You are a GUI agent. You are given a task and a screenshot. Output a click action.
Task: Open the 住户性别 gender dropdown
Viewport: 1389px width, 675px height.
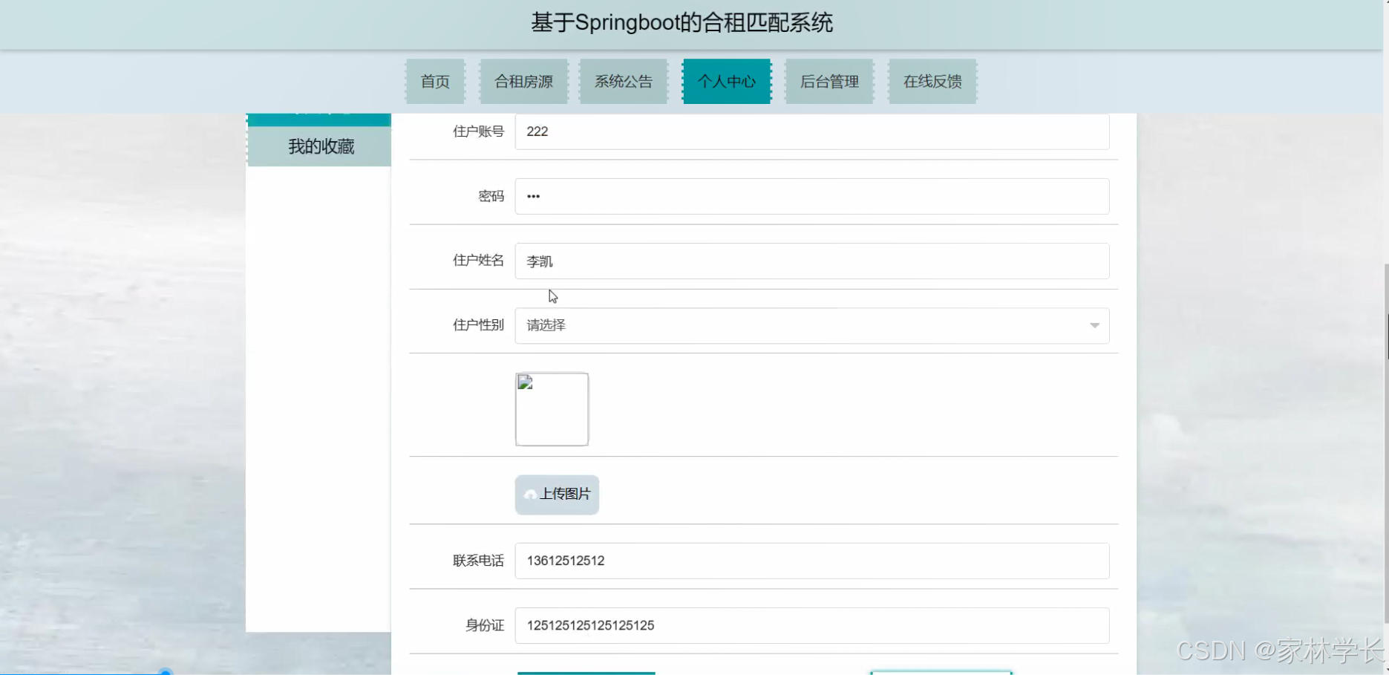[x=811, y=325]
